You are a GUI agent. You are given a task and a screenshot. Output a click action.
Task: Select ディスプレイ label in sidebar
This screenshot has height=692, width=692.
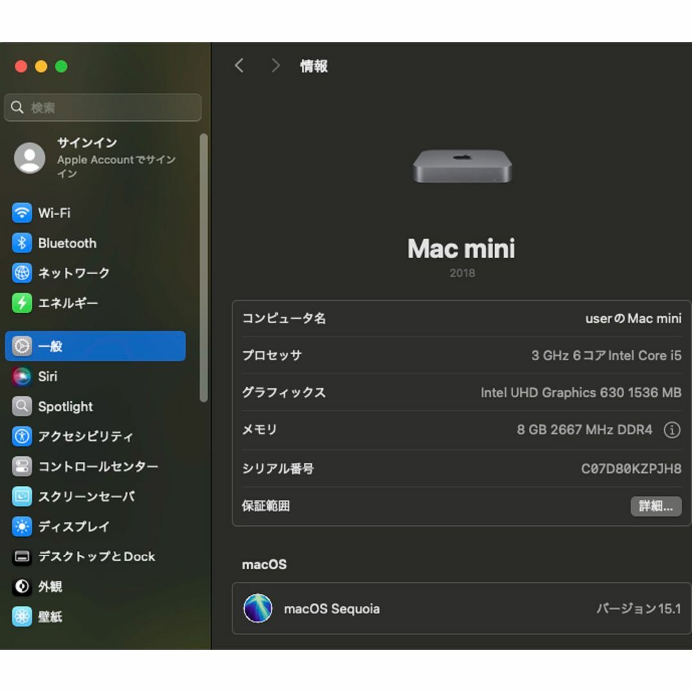(x=74, y=527)
